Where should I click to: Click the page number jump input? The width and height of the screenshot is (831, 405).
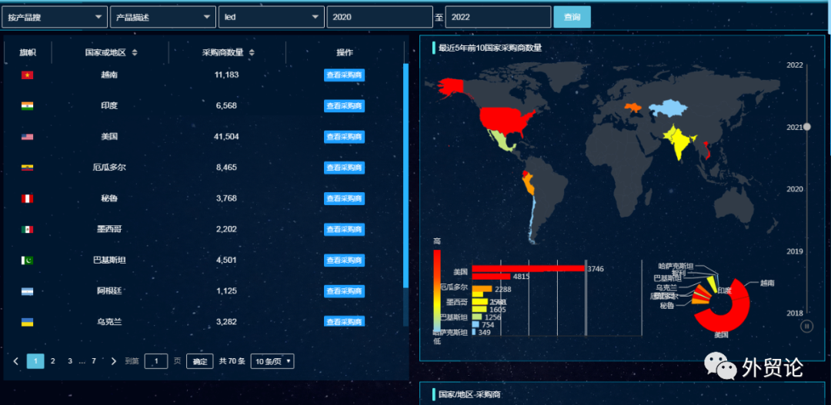point(156,361)
